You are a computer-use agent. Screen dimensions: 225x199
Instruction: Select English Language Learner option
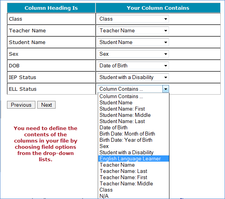pyautogui.click(x=134, y=158)
